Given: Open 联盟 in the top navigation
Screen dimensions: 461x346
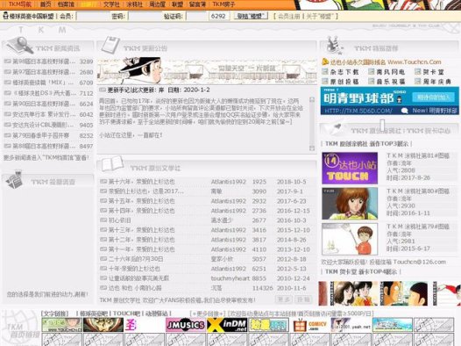Looking at the screenshot, I should click(177, 4).
